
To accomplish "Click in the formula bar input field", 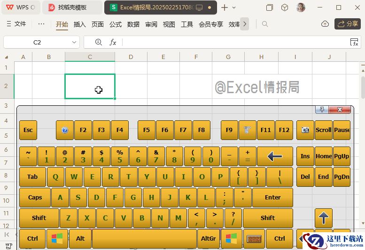I will [235, 42].
